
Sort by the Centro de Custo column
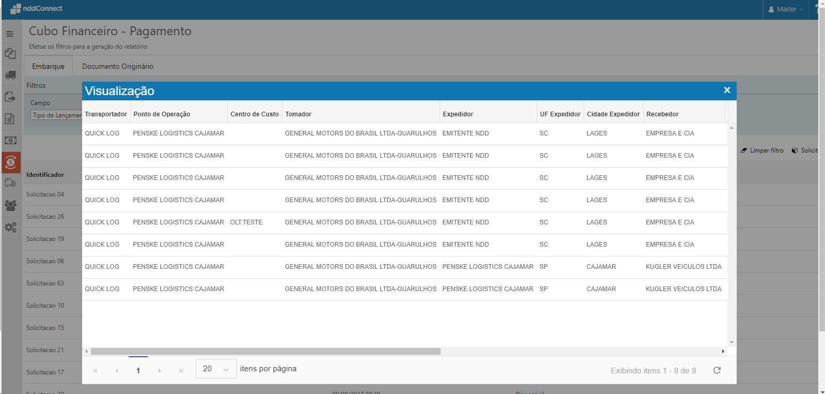255,114
